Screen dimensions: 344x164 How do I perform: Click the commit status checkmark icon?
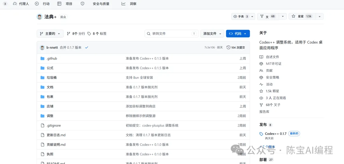click(x=87, y=47)
